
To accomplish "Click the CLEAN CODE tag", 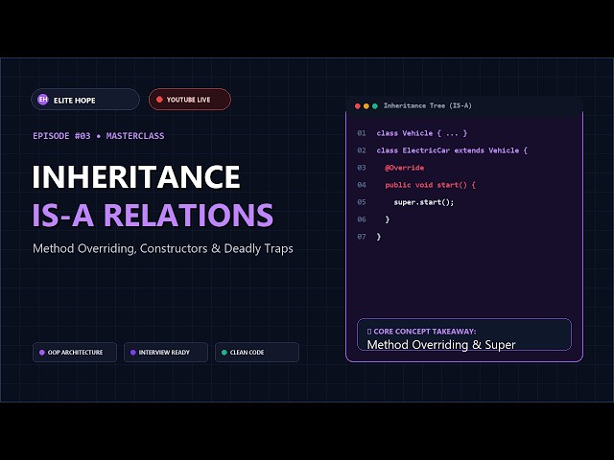I will pos(257,353).
